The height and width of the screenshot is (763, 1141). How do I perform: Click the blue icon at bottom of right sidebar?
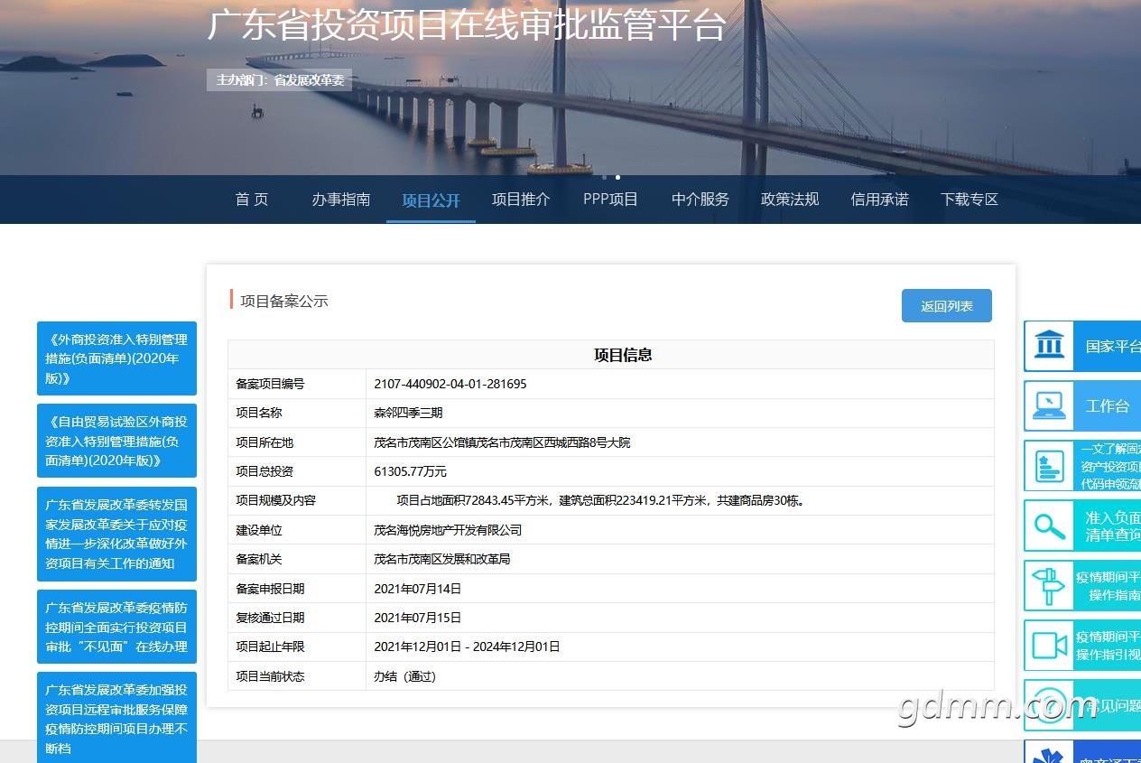(1049, 755)
